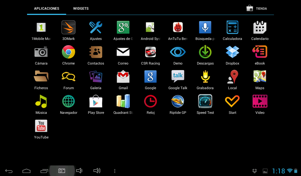
Task: Open Riptide GP game
Action: point(178,101)
